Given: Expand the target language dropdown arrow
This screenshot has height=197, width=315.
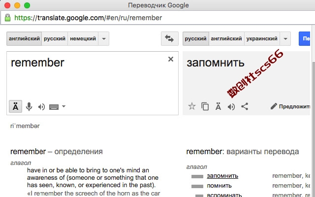Looking at the screenshot, I should 285,38.
